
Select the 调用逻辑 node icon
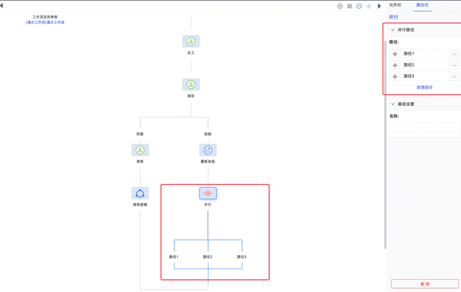tap(140, 193)
